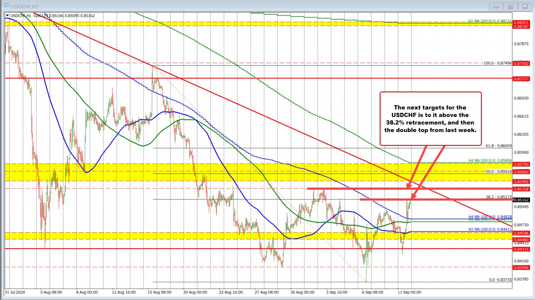Select the 61.8 - 0.86059 Fibonacci label
This screenshot has width=535, height=300.
(499, 145)
